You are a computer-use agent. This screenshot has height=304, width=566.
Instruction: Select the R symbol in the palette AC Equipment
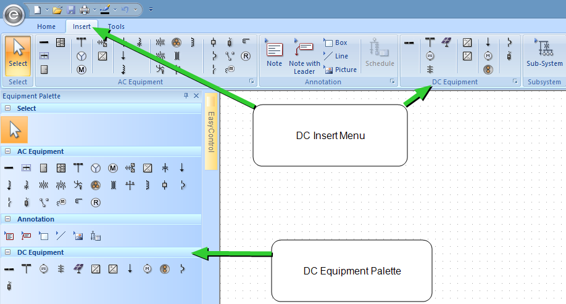[x=96, y=202]
